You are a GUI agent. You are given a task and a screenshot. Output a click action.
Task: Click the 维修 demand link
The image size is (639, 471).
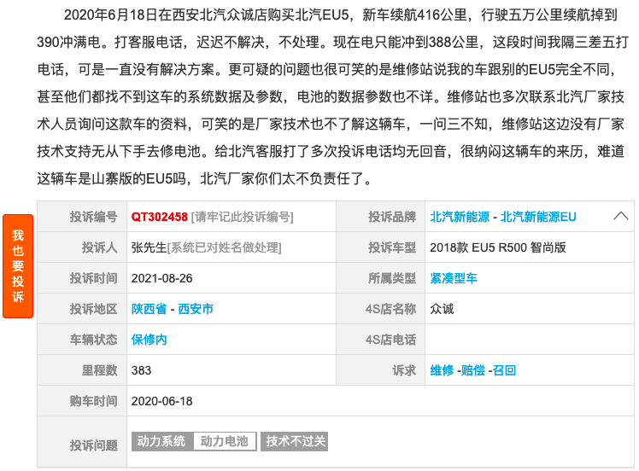[442, 370]
